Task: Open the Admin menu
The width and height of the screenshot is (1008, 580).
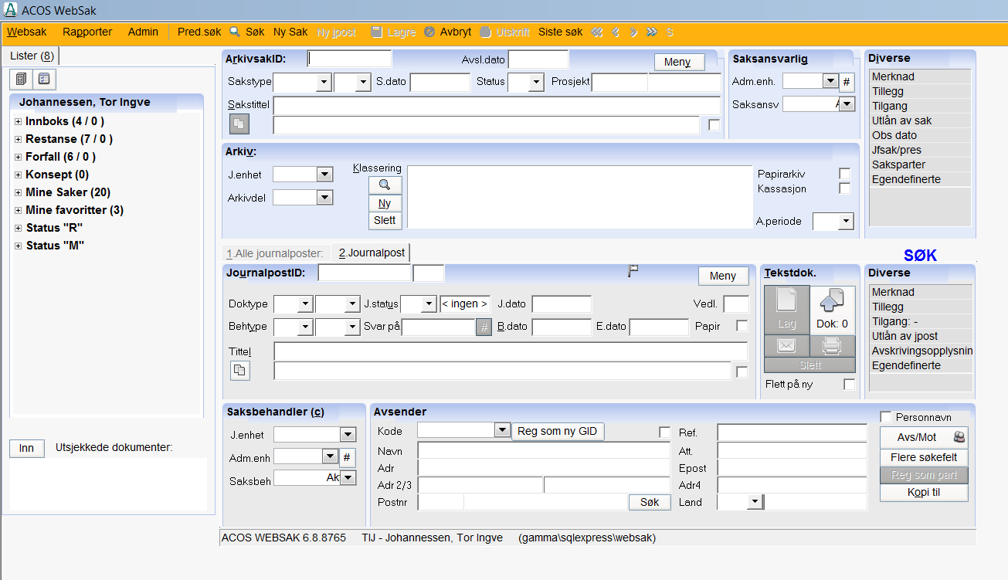Action: [143, 32]
